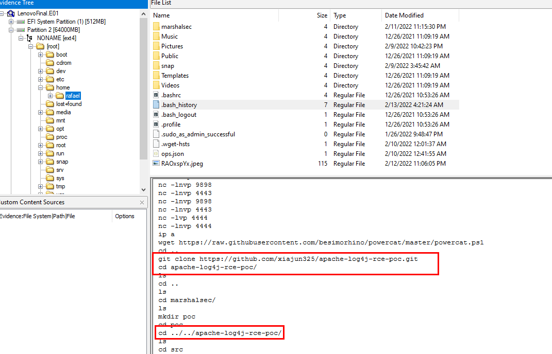Click the Videos folder icon in File List
The height and width of the screenshot is (354, 552).
[x=156, y=85]
